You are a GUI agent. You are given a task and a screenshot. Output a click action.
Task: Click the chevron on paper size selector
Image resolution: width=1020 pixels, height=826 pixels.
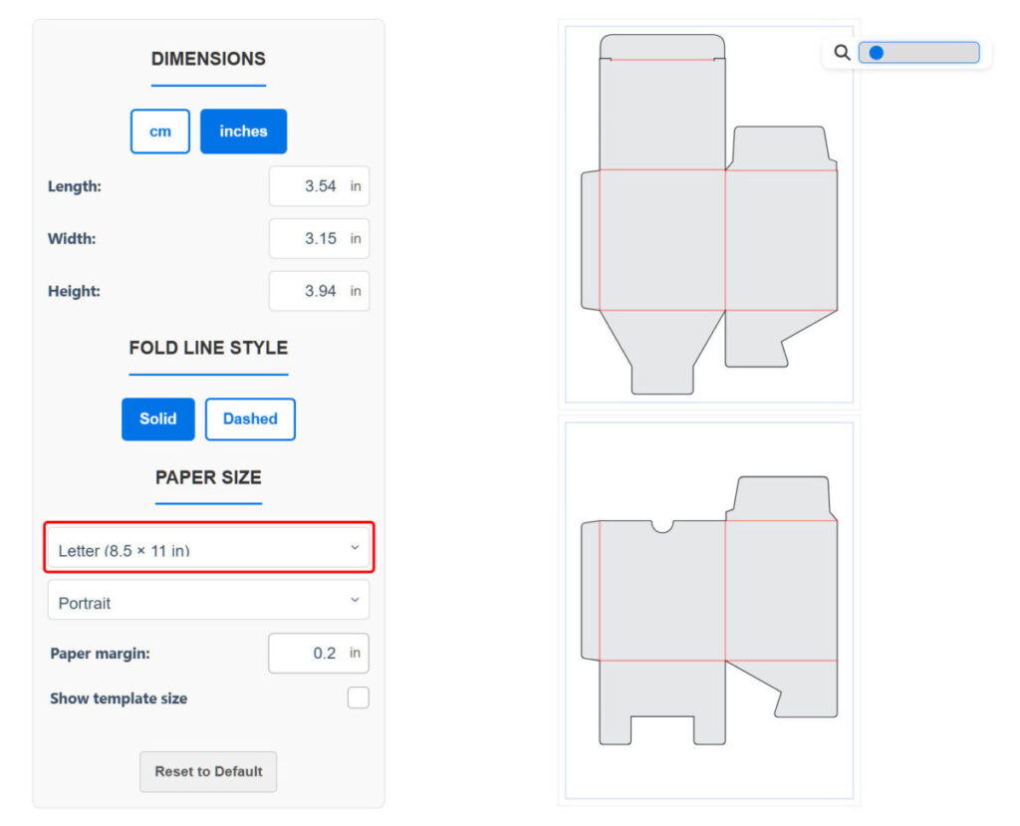coord(355,547)
